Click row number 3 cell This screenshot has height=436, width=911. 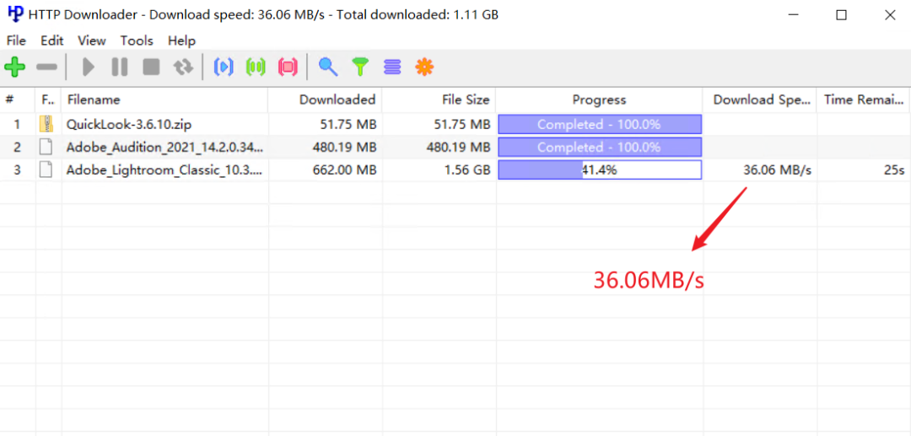[x=17, y=170]
